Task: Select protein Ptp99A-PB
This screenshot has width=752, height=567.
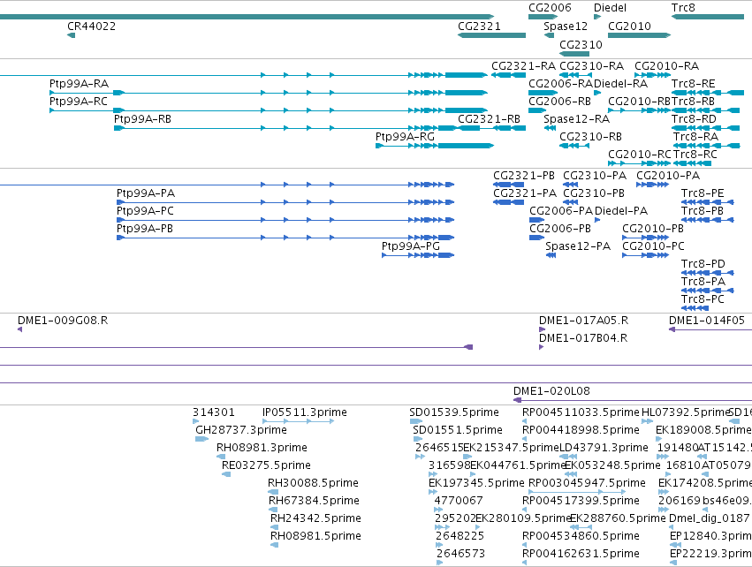Action: [x=145, y=229]
